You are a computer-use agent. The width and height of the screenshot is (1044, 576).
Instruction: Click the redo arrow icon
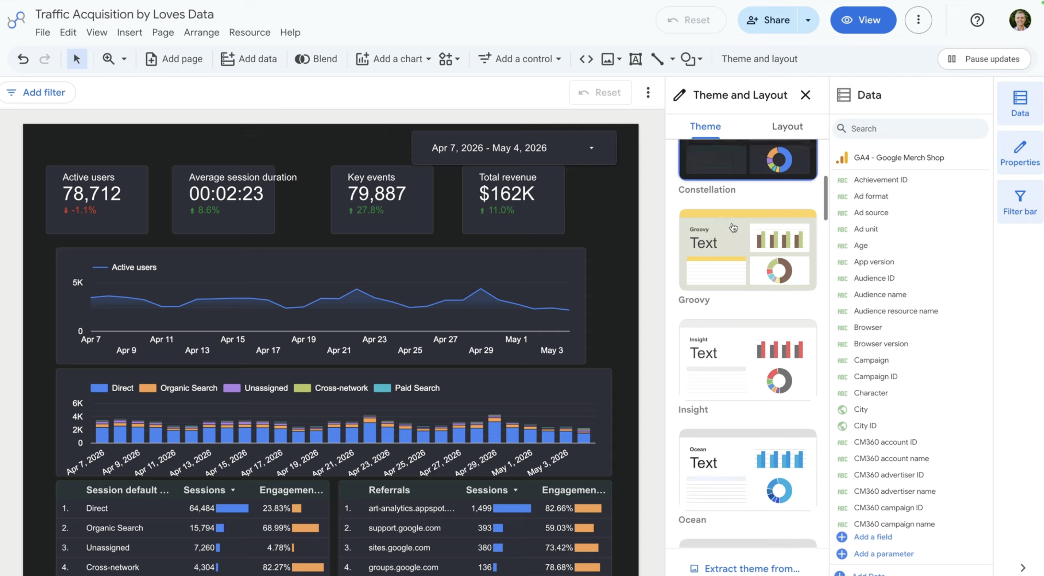[45, 59]
